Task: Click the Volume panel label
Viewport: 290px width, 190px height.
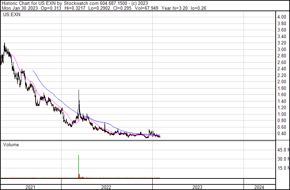Action: [11, 145]
